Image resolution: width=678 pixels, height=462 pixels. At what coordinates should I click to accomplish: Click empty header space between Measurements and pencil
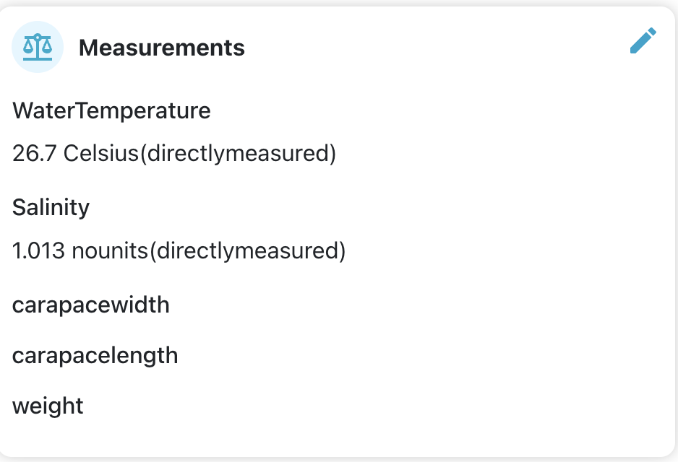click(434, 48)
